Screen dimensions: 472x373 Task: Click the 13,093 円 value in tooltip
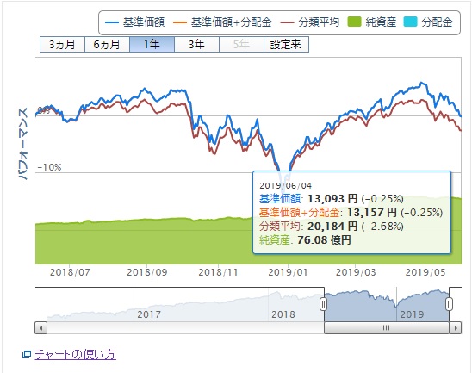coord(332,199)
